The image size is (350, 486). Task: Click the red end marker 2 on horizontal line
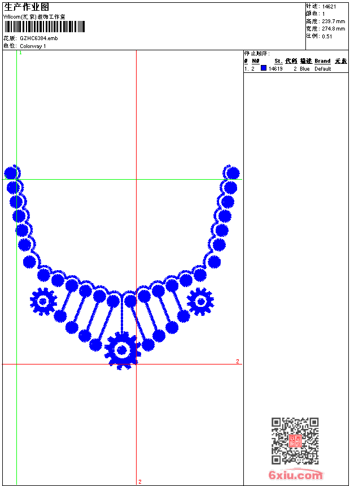237,361
